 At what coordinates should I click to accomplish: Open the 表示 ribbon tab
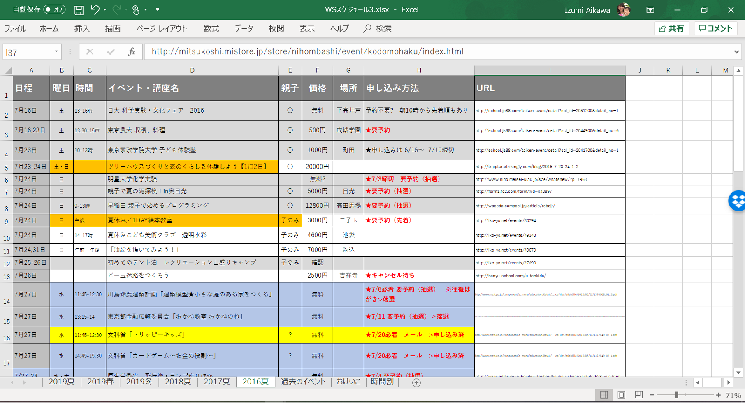click(x=307, y=29)
